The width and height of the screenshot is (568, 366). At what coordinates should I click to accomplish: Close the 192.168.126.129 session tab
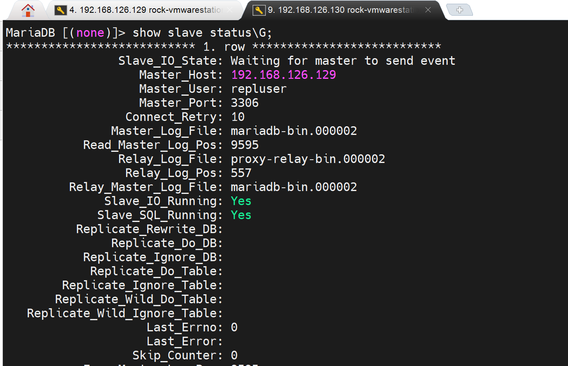tap(230, 10)
